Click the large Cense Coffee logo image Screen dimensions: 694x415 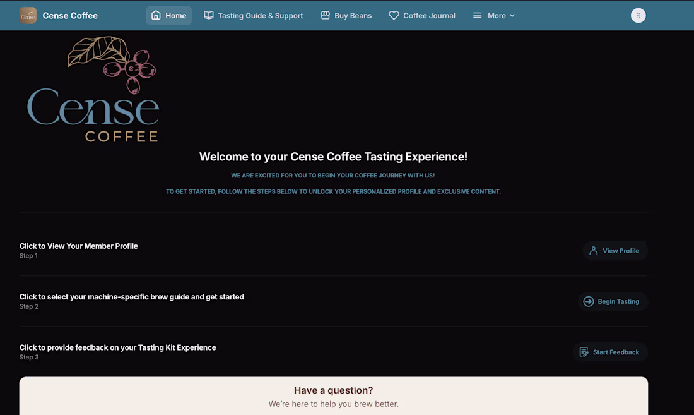point(93,88)
